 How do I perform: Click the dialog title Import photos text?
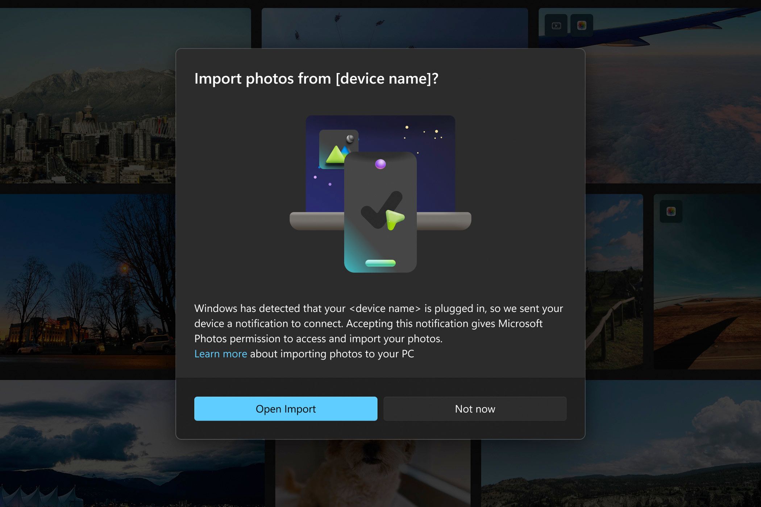[x=316, y=79]
